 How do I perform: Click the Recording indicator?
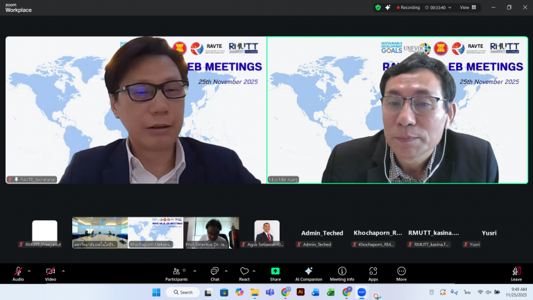point(407,7)
